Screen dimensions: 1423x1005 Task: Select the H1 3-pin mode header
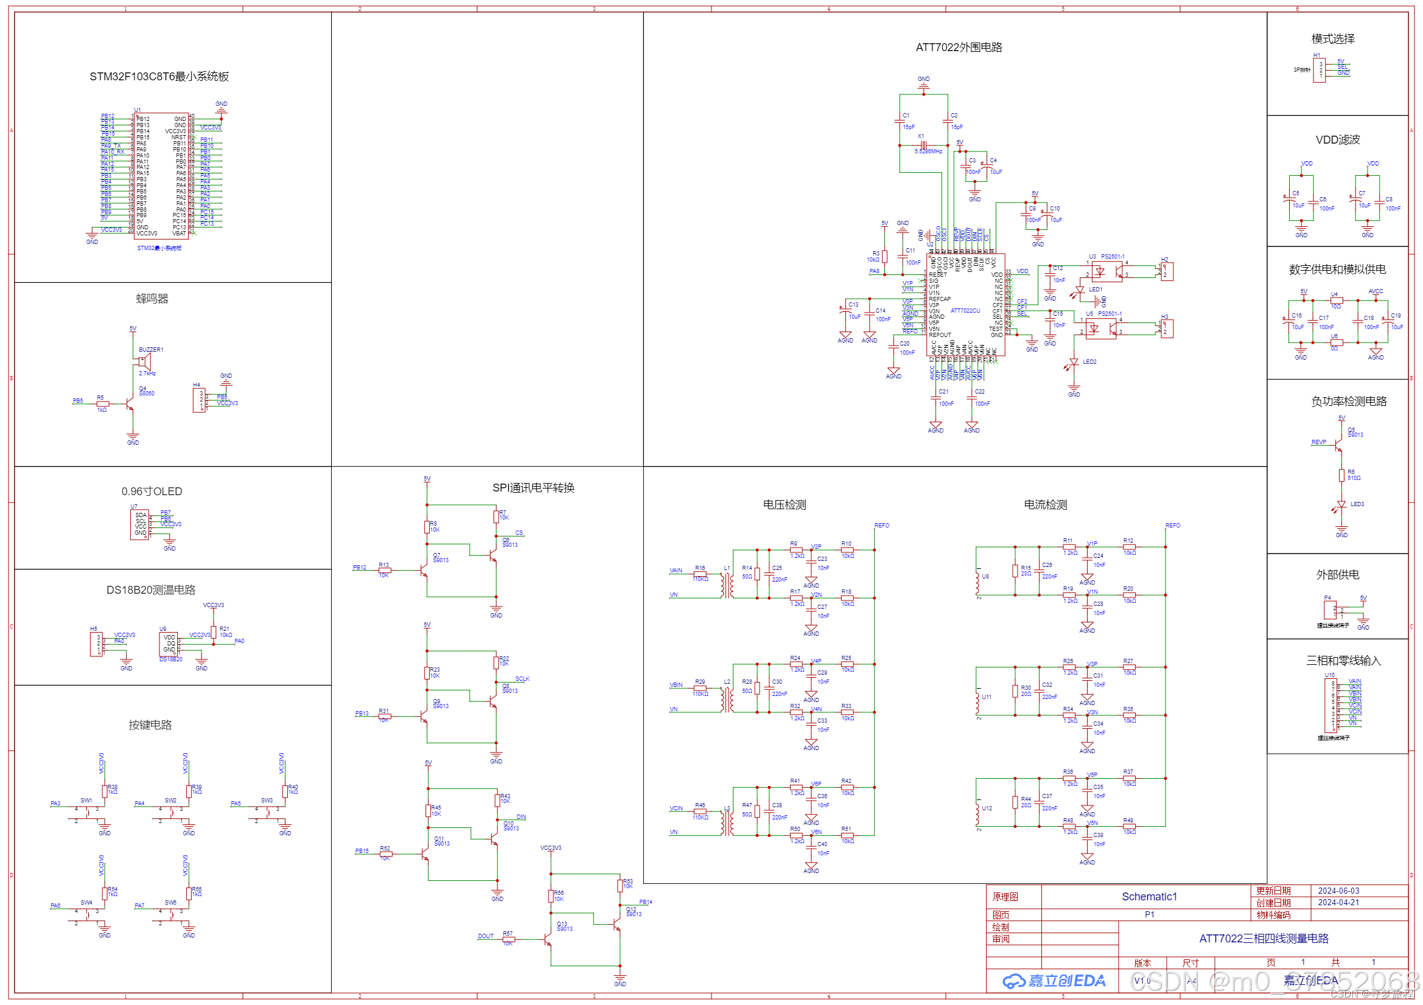point(1320,70)
